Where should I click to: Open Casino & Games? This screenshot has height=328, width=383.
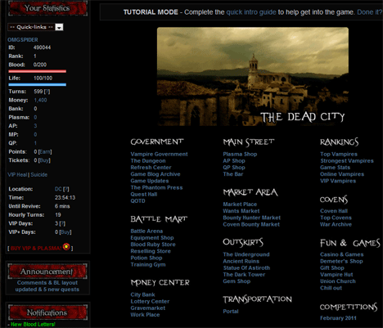tap(342, 254)
